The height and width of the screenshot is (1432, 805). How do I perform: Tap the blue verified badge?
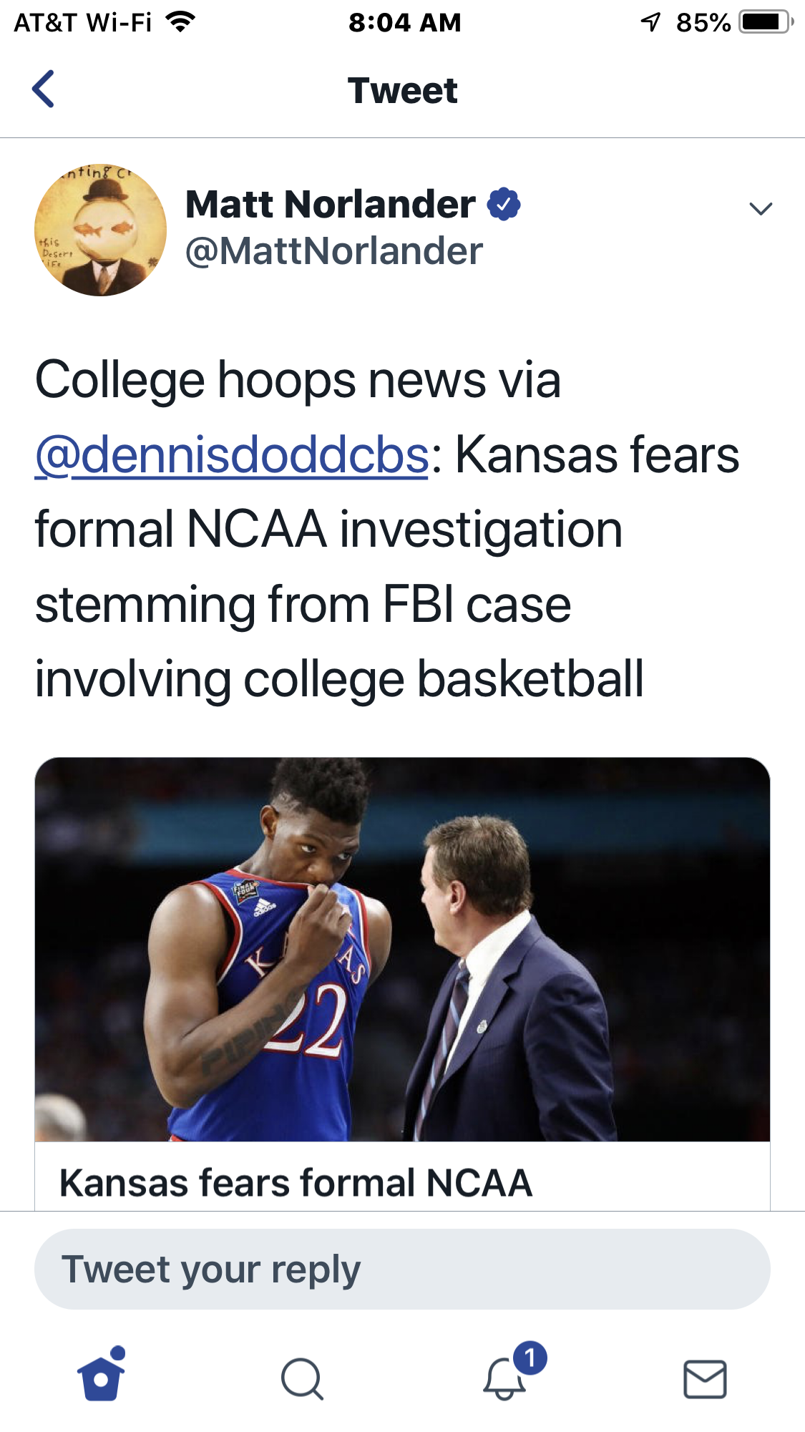point(504,205)
